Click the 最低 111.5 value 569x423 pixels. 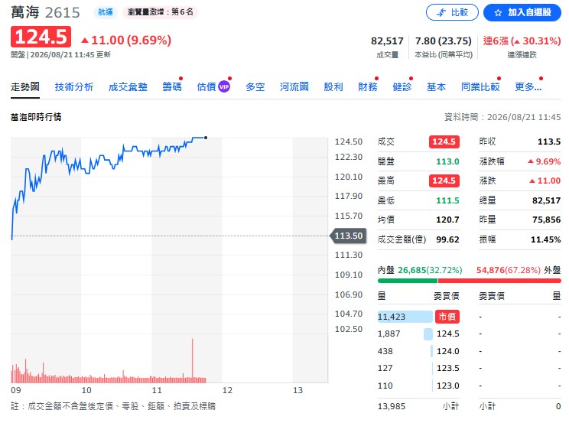[x=447, y=200]
